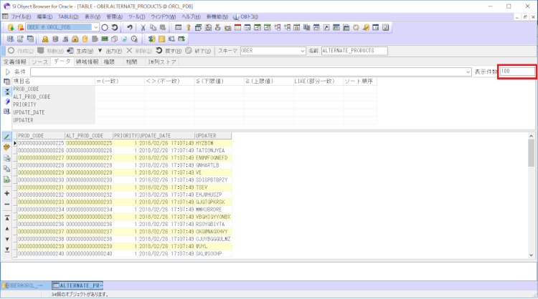Click the UPDATE_DATE column header in the grid
538x299 pixels.
[155, 135]
